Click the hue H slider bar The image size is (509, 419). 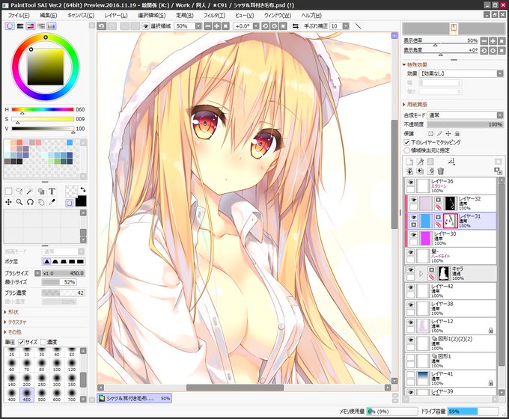43,109
